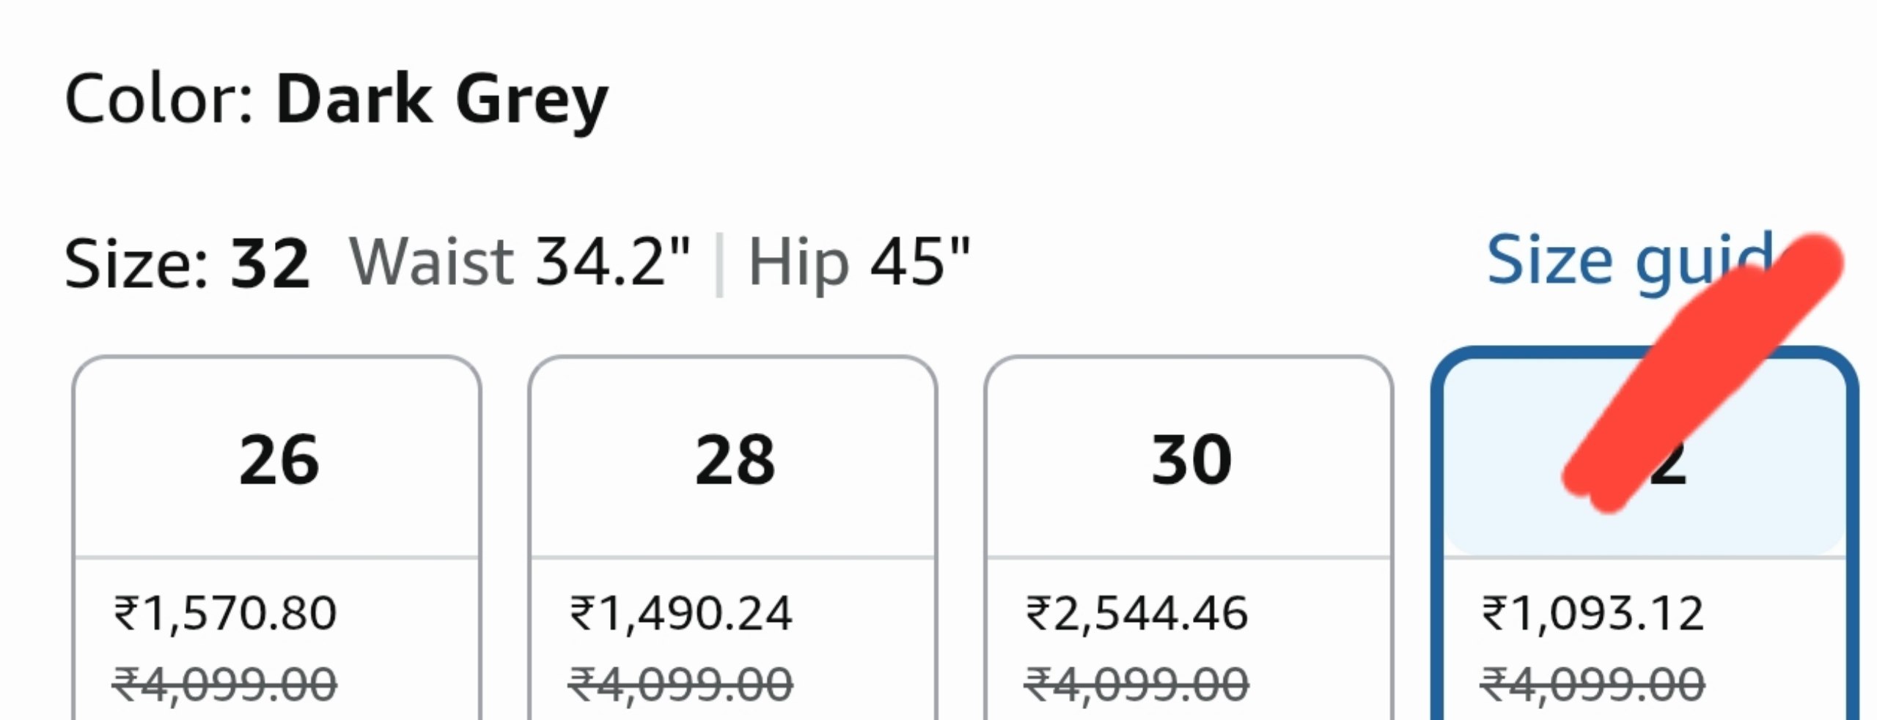Click the ₹1,490.24 price

681,614
